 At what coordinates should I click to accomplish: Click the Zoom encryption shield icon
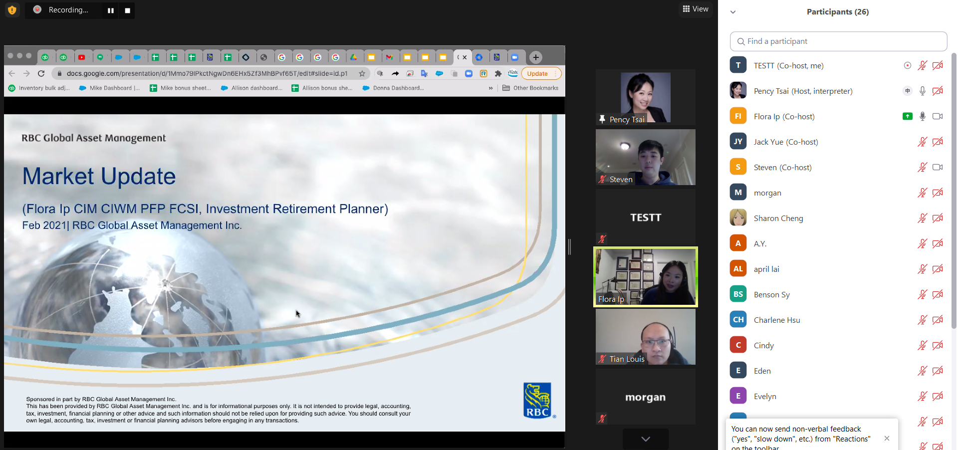[x=12, y=10]
